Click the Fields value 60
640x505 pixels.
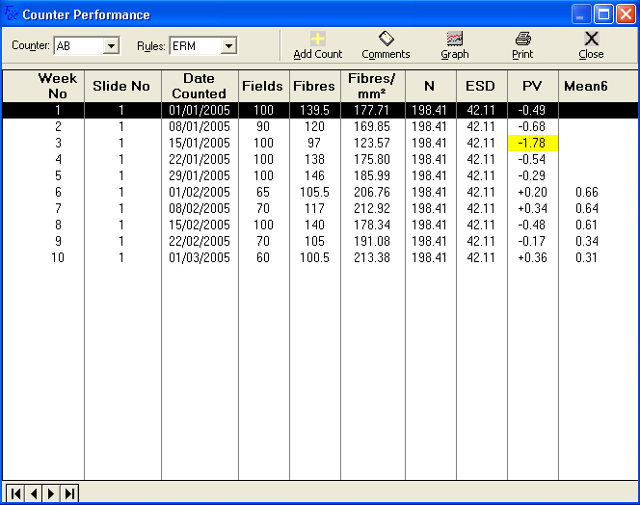[263, 257]
